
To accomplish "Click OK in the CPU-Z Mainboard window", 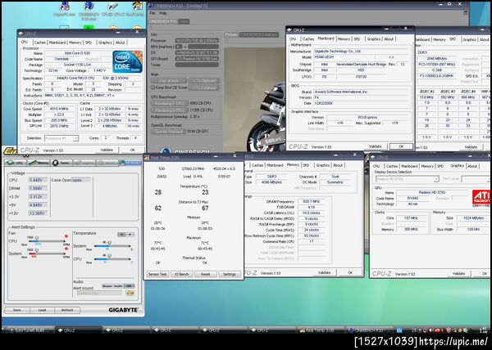I will (401, 146).
